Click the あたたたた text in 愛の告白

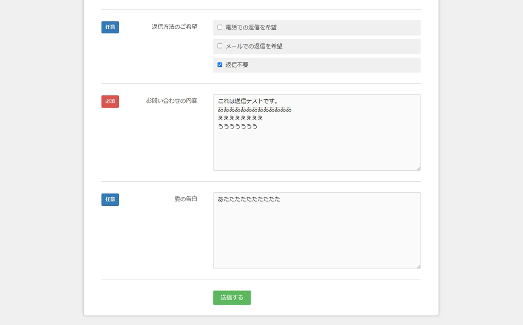249,199
